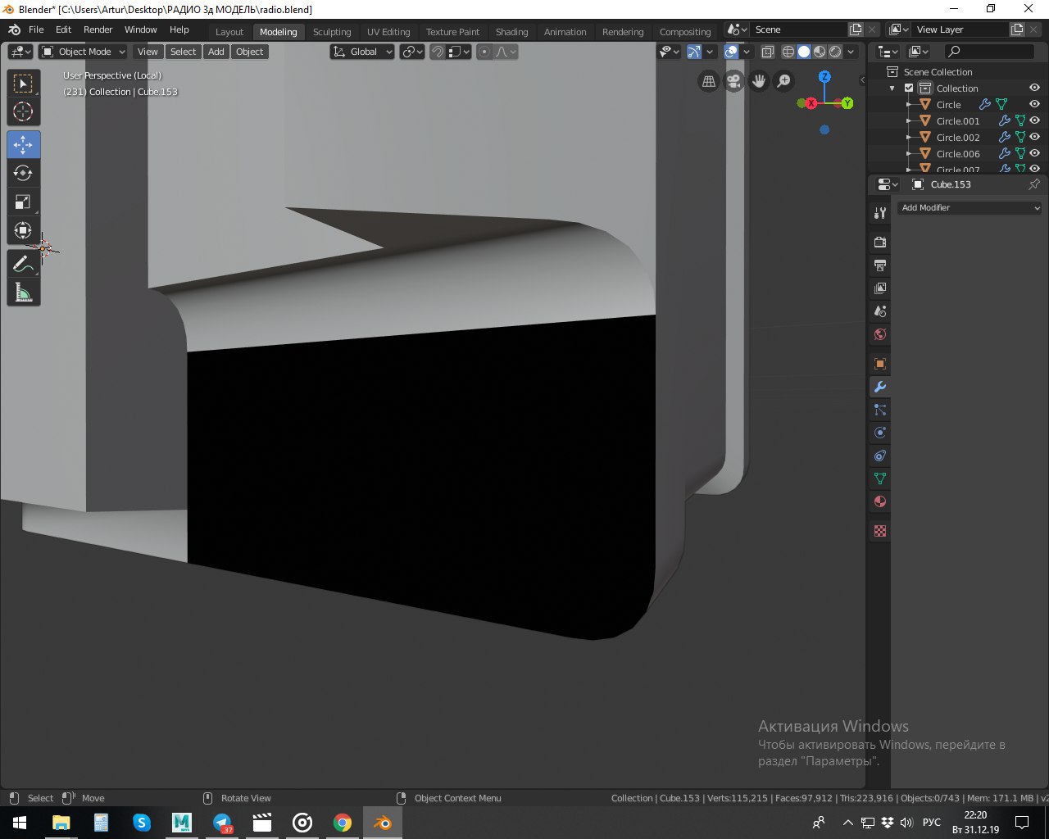Open the File menu
The height and width of the screenshot is (839, 1049).
tap(36, 29)
